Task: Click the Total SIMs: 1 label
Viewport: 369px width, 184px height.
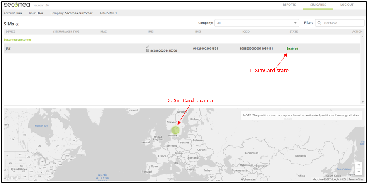Action: [108, 13]
